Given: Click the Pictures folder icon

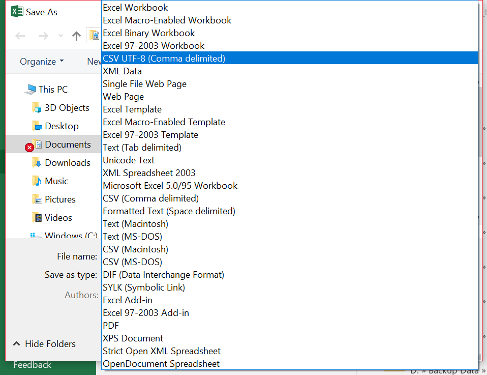Looking at the screenshot, I should point(37,199).
